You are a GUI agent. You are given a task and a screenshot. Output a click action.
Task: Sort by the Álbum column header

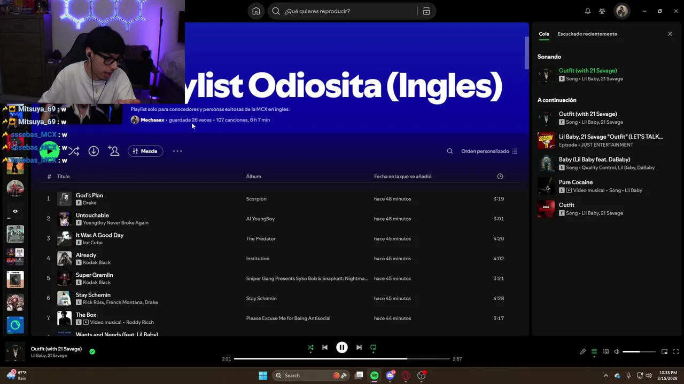[x=253, y=177]
